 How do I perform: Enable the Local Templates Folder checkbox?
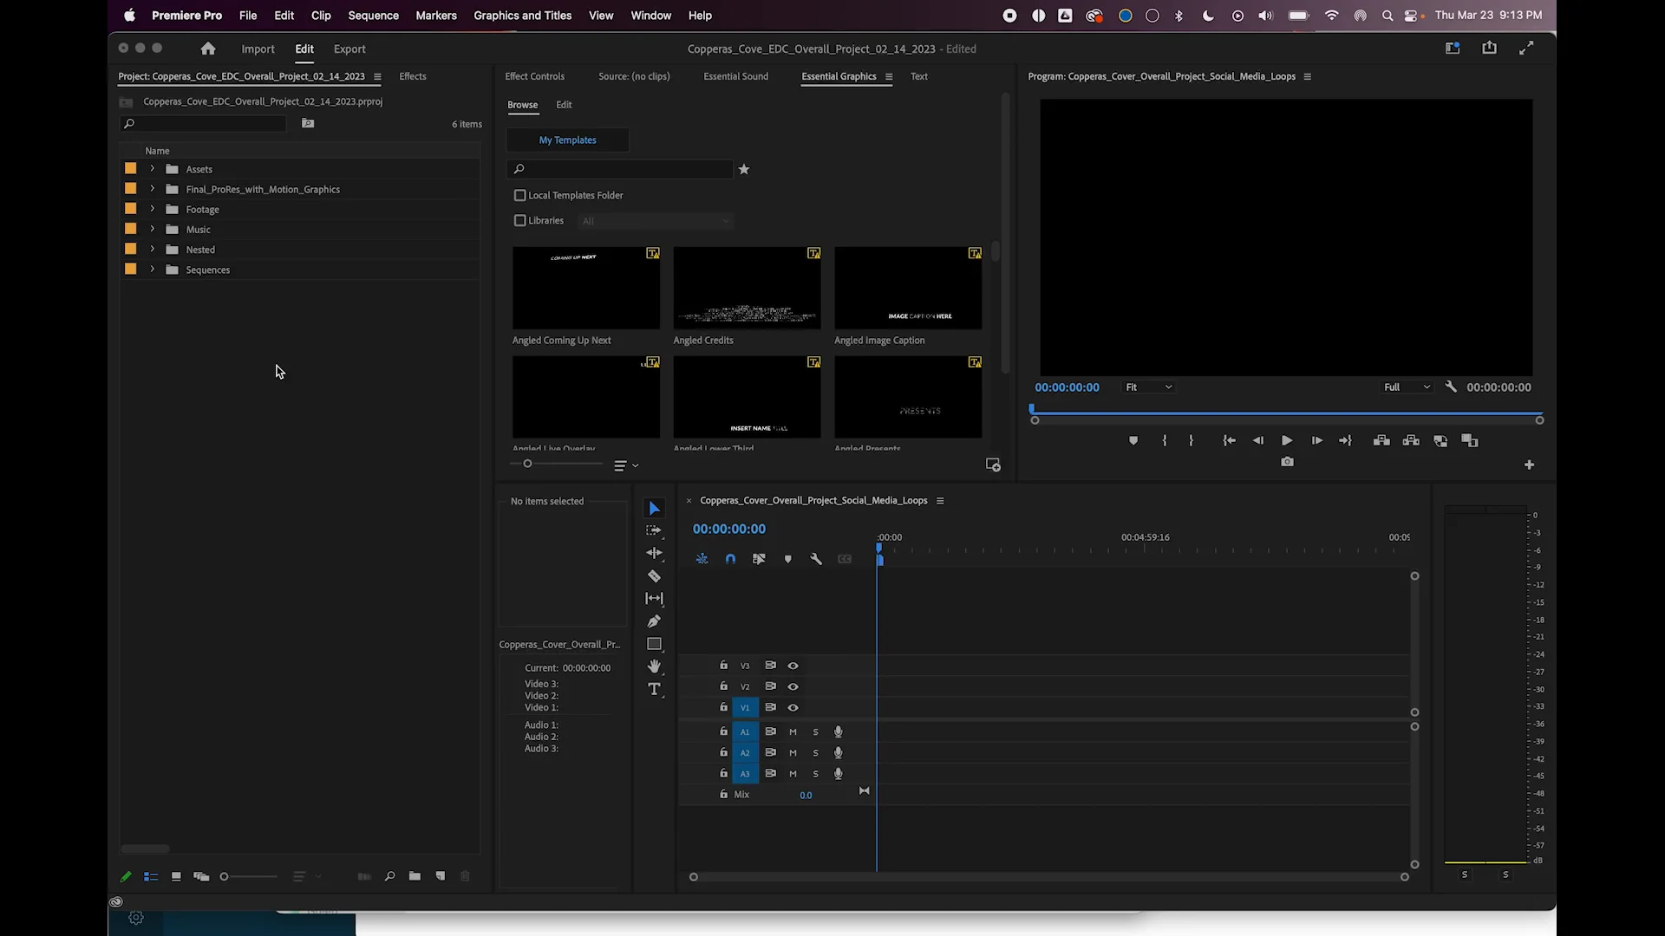[520, 195]
